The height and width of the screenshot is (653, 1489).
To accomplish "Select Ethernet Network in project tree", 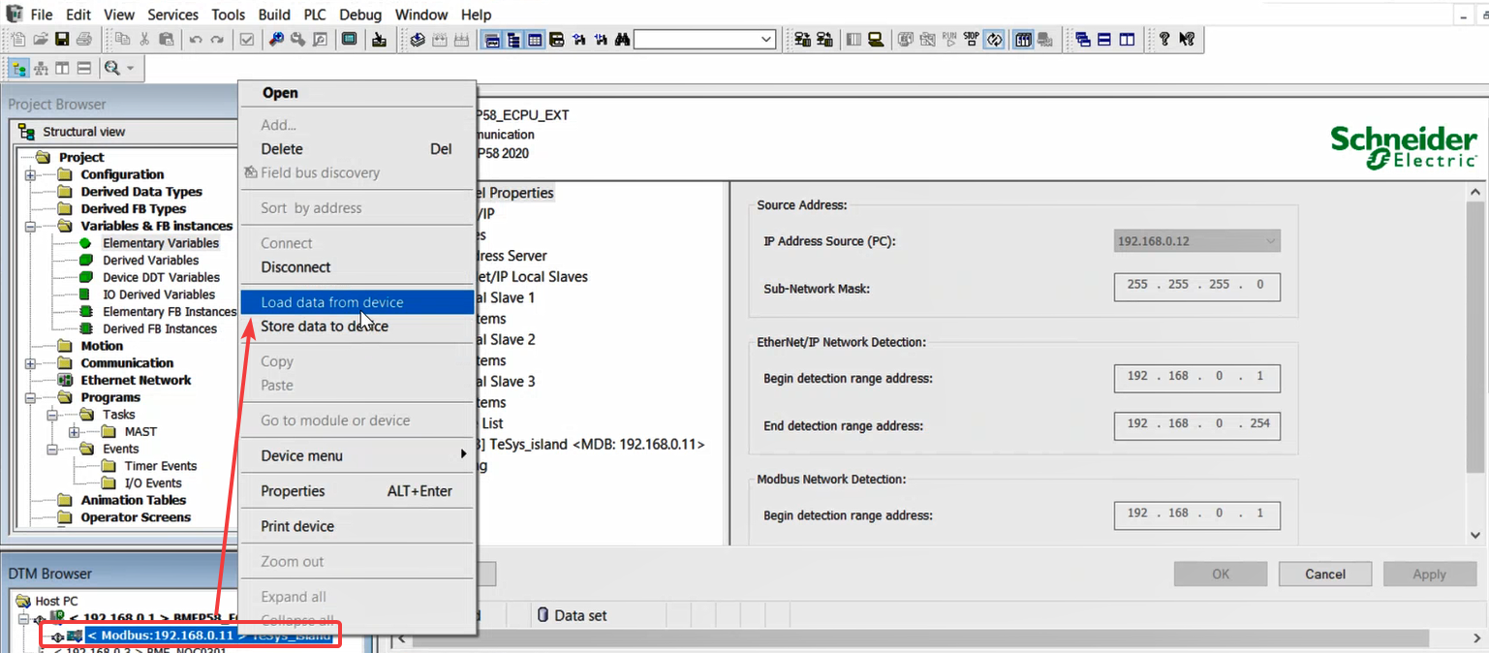I will pos(136,381).
